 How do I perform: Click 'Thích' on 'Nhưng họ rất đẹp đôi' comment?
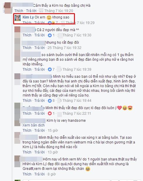[27, 48]
